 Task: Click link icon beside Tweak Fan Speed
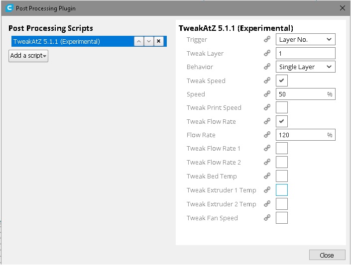tap(267, 218)
